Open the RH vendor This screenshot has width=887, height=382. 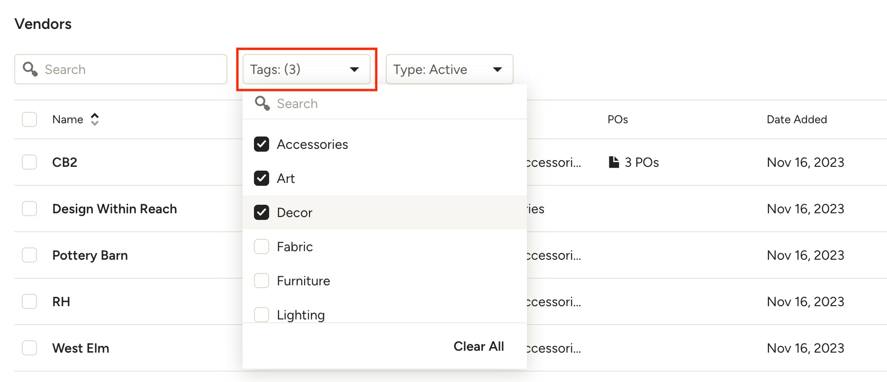pyautogui.click(x=61, y=301)
